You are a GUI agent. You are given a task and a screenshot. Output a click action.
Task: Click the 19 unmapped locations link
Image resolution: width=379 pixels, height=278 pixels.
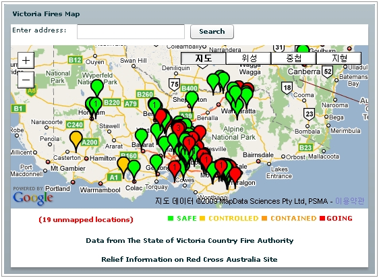[86, 220]
